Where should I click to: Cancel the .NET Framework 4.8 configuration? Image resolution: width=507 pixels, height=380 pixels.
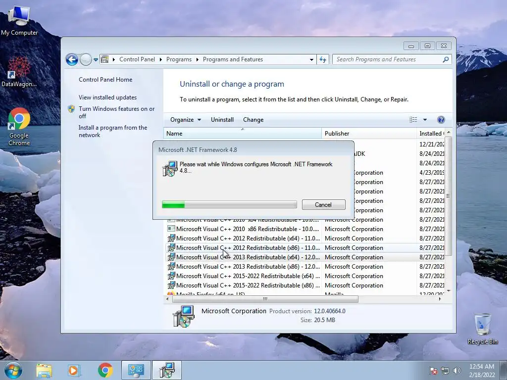(x=324, y=204)
